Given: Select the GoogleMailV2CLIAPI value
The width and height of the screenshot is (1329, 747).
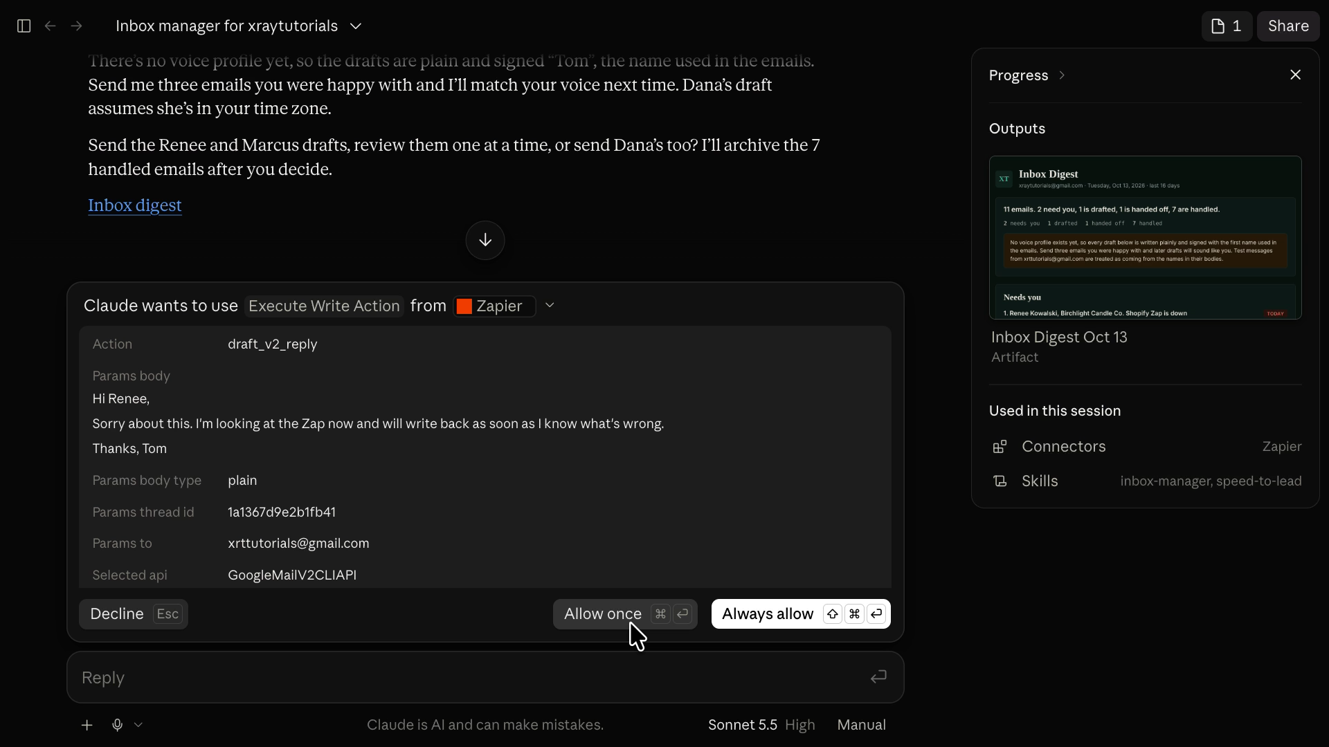Looking at the screenshot, I should pos(292,575).
